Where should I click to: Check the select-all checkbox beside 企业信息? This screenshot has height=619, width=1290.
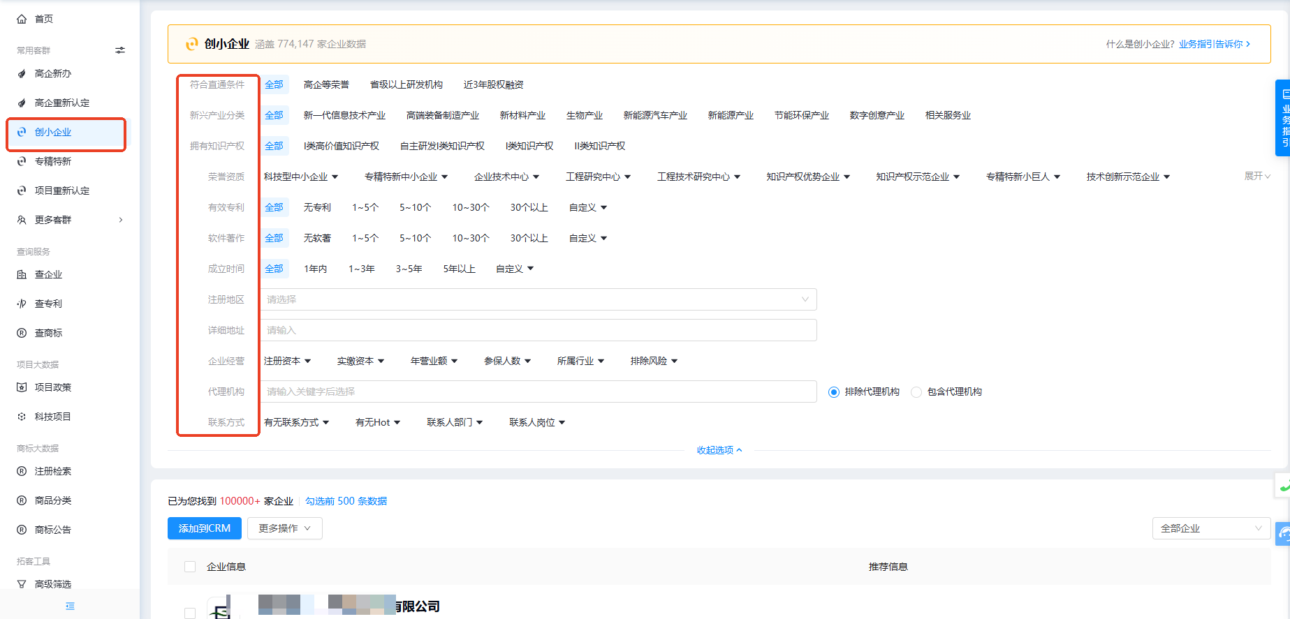tap(190, 567)
